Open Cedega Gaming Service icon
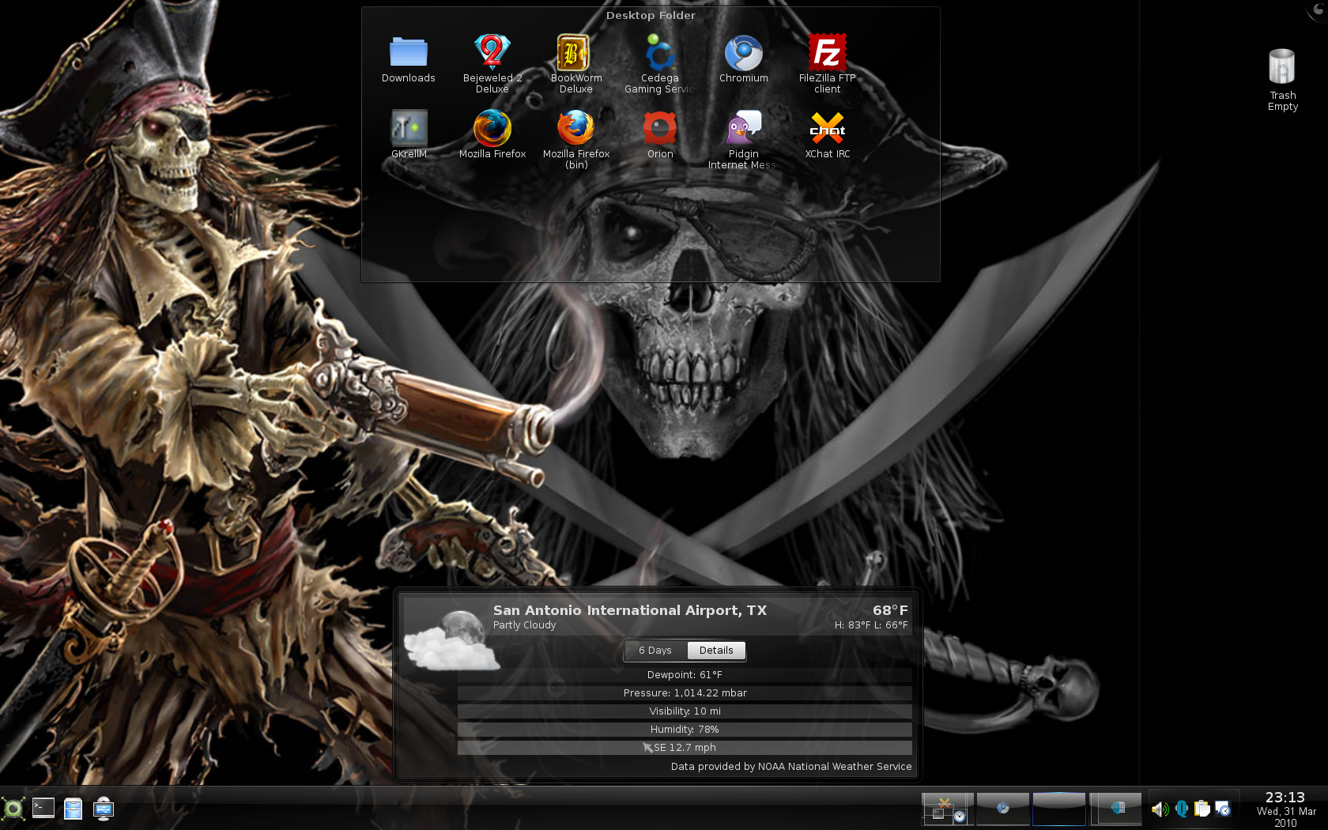Screen dimensions: 1328x830 tap(659, 54)
